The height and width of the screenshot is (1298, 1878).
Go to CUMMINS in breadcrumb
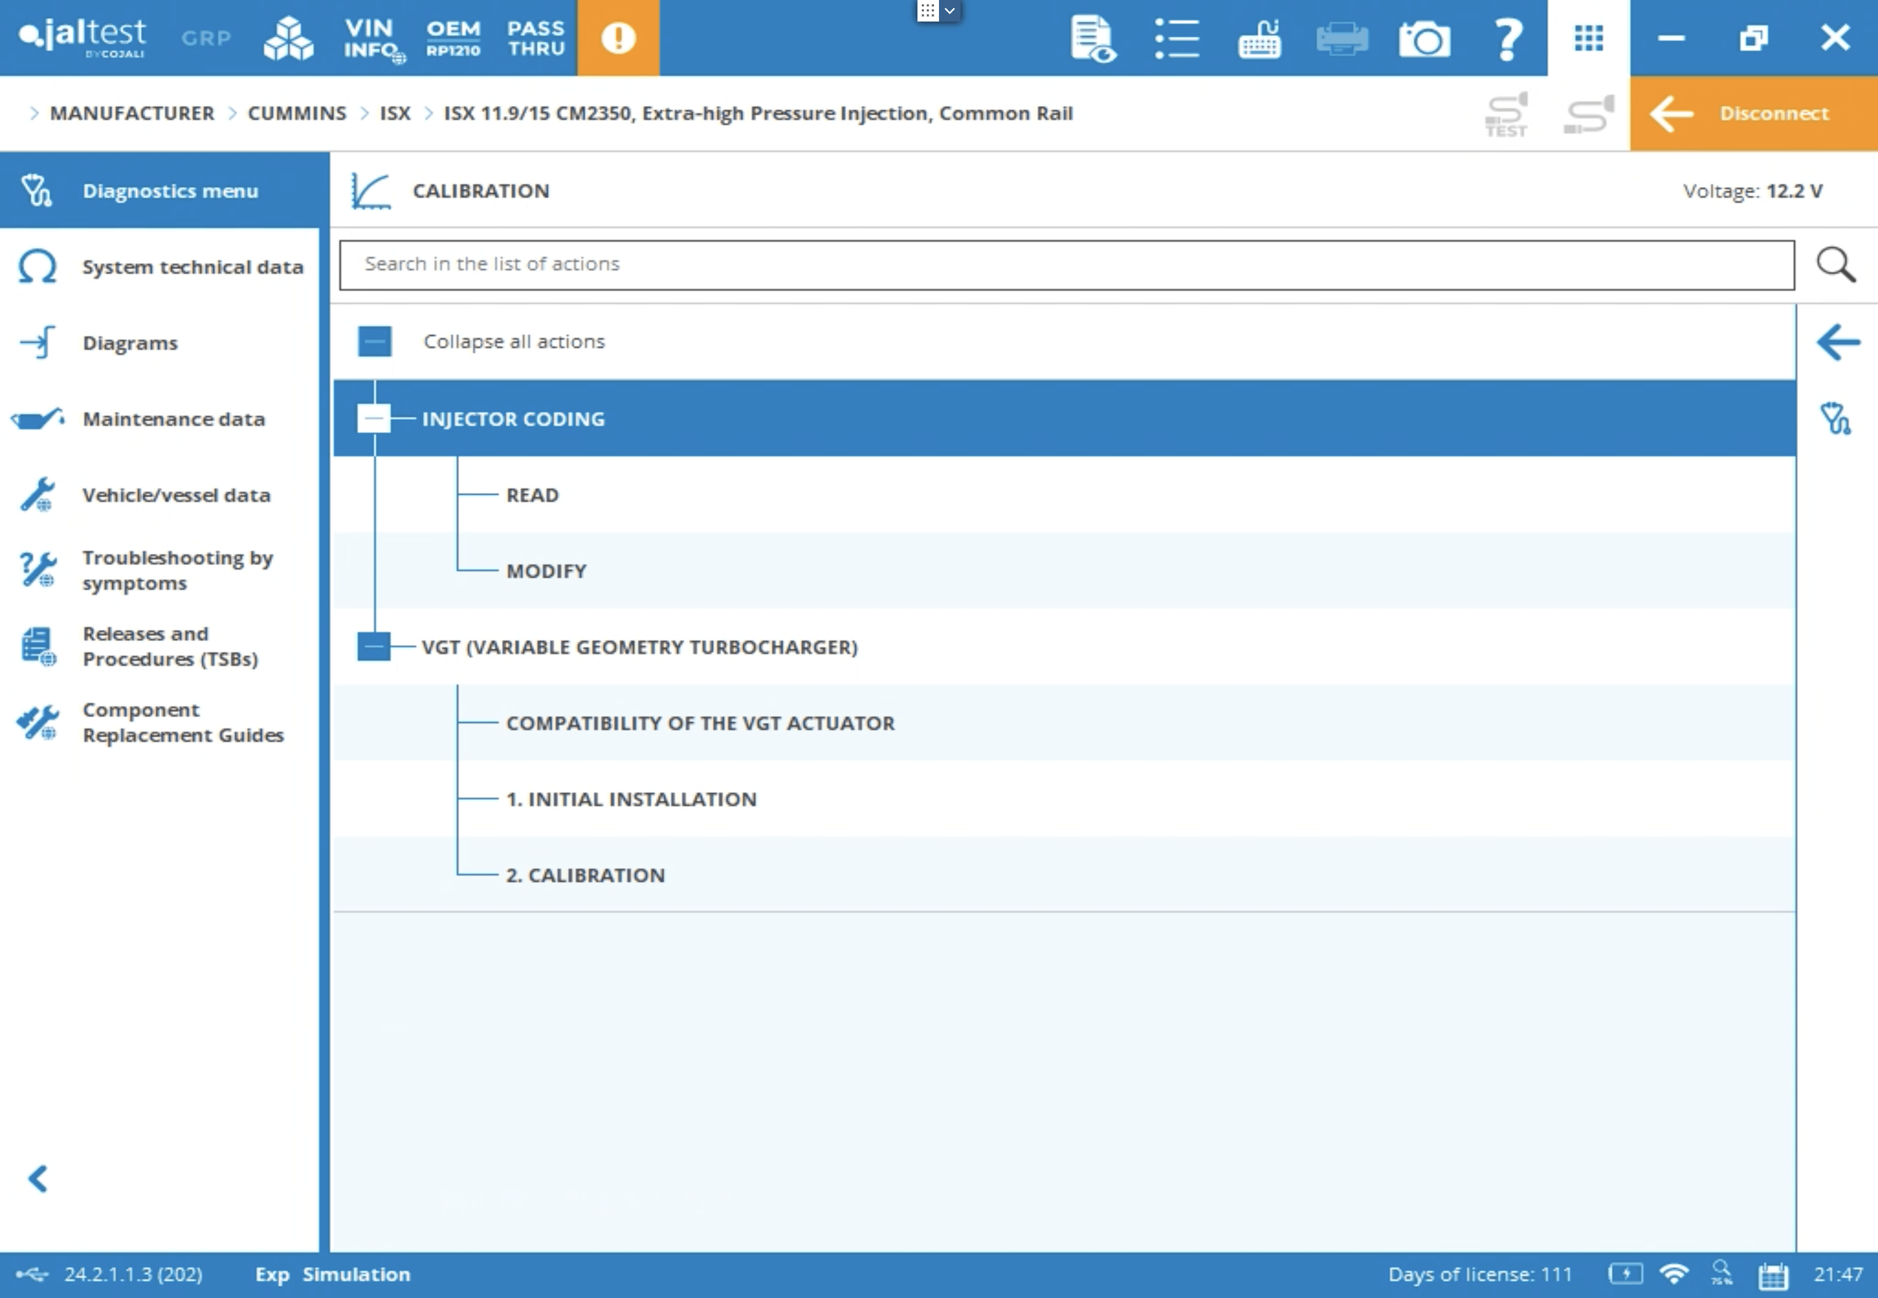[x=296, y=113]
